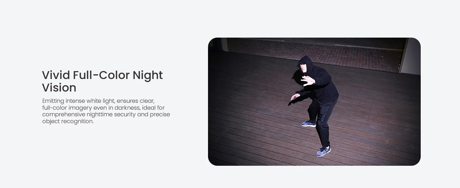Click the paragraph starting "Emitting intense white light"

pyautogui.click(x=106, y=111)
